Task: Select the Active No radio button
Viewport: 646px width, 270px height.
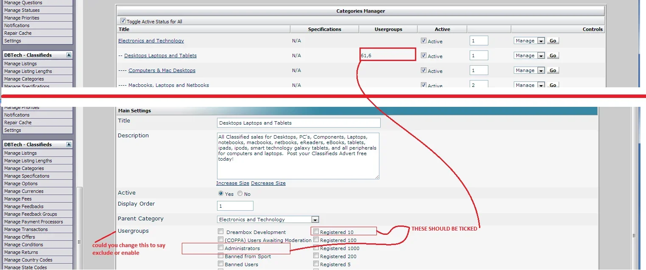Action: tap(240, 193)
